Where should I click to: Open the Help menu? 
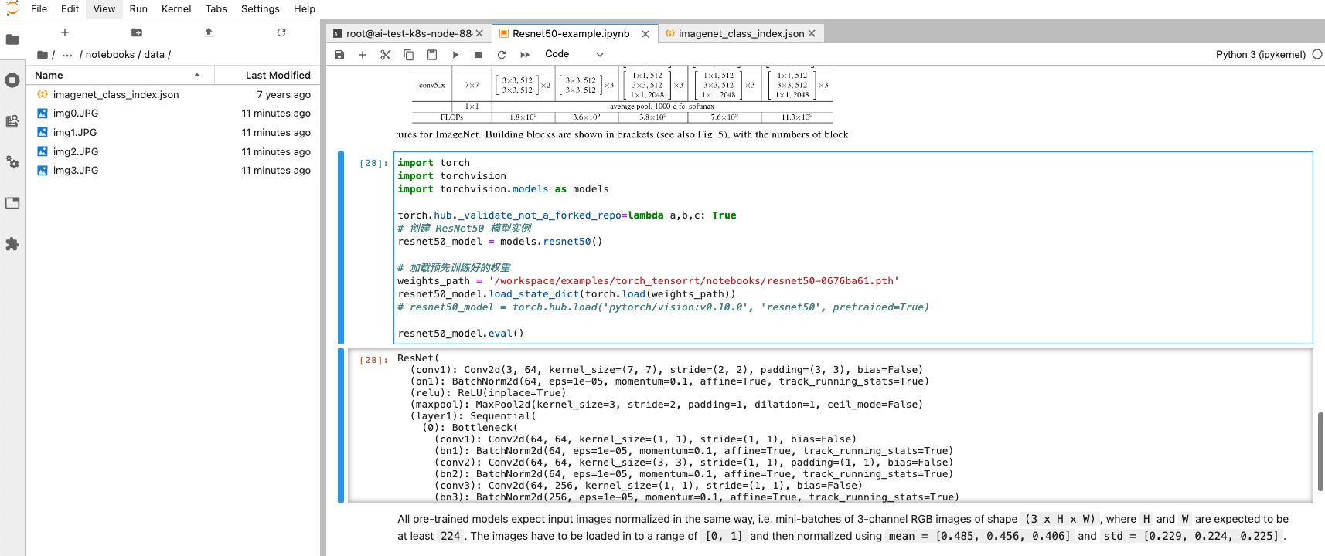305,8
